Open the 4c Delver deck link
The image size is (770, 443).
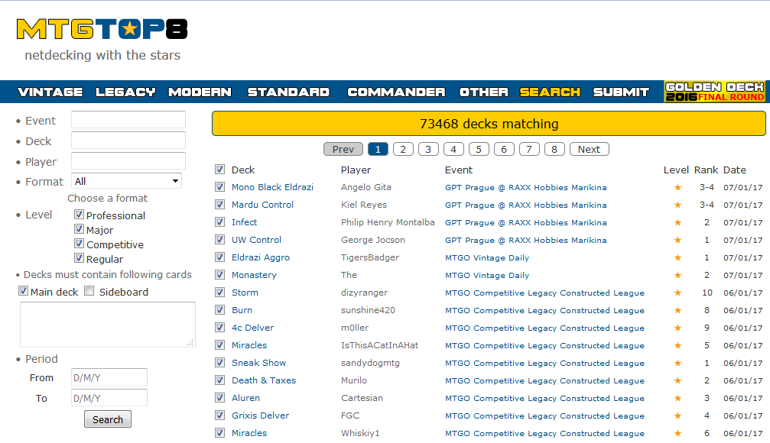(253, 328)
